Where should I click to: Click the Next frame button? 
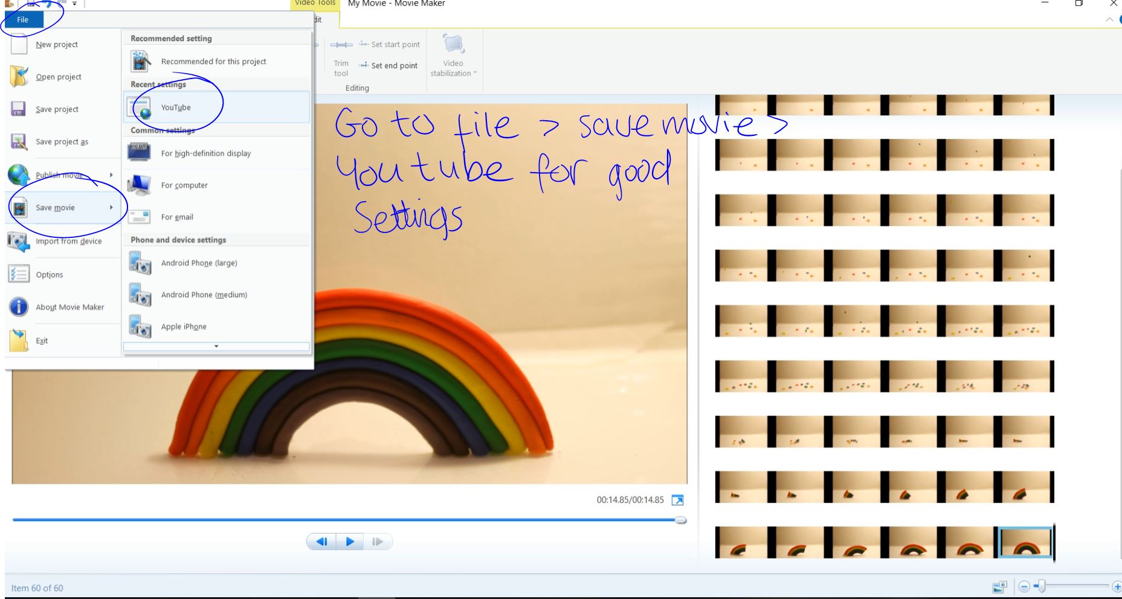point(378,542)
